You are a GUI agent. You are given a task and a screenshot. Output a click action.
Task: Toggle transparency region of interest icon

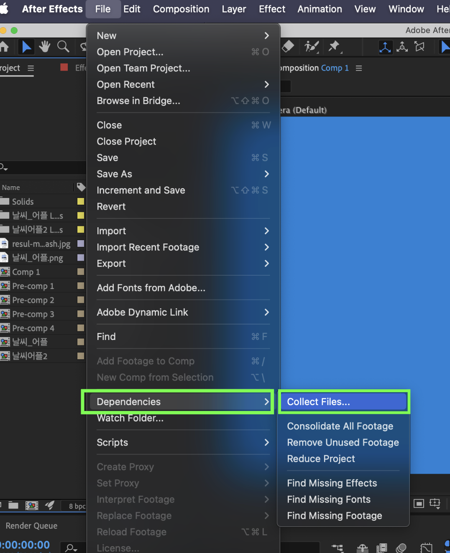419,504
